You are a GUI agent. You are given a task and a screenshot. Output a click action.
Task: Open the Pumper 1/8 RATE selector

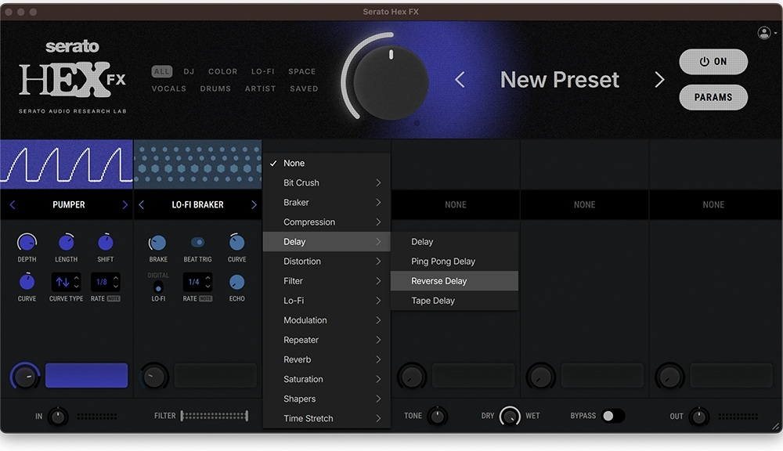point(106,282)
